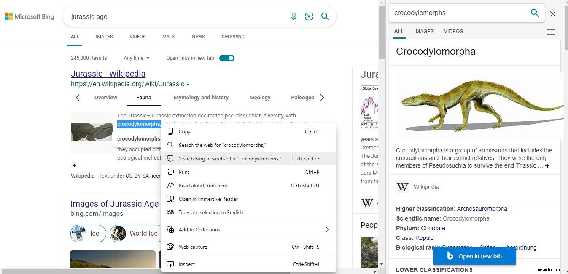Viewport: 568px width, 274px height.
Task: Select the Ice image filter chip
Action: pyautogui.click(x=88, y=233)
